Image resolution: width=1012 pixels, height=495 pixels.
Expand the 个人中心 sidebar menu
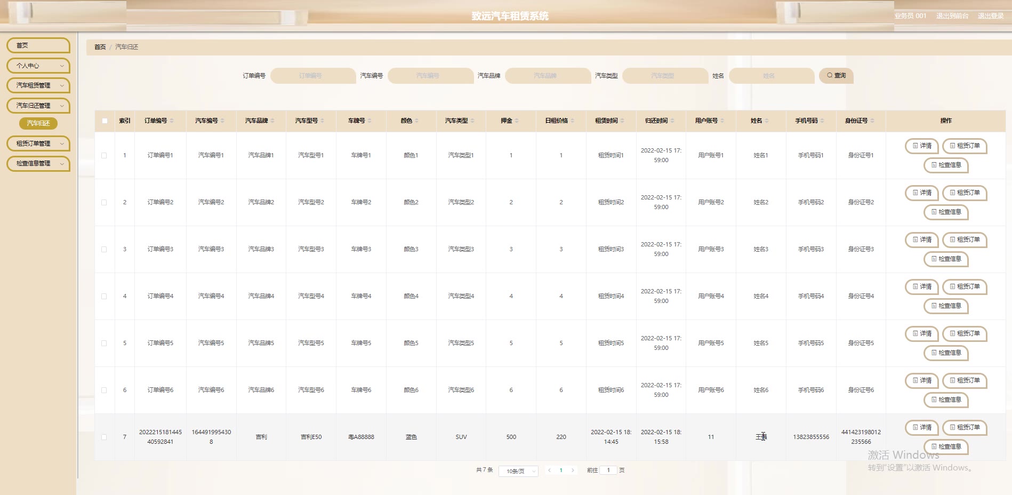38,66
